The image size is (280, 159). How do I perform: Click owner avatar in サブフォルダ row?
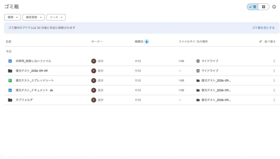click(93, 100)
